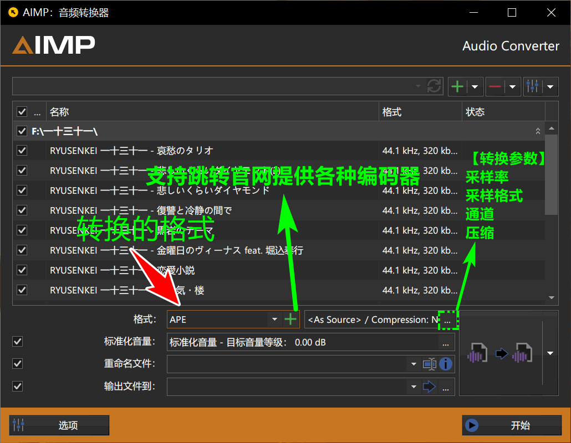The width and height of the screenshot is (571, 443).
Task: Uncheck the 金曜日のヴィーナス track checkbox
Action: point(22,250)
